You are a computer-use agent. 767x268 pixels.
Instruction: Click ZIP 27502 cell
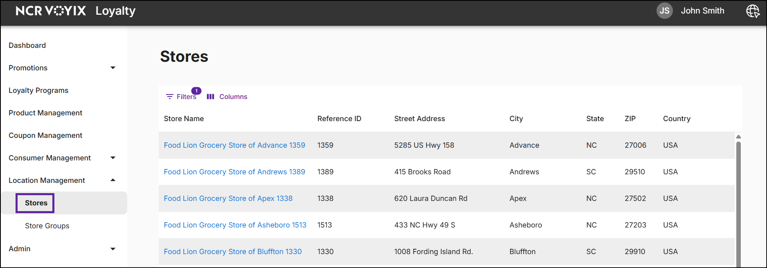point(635,198)
